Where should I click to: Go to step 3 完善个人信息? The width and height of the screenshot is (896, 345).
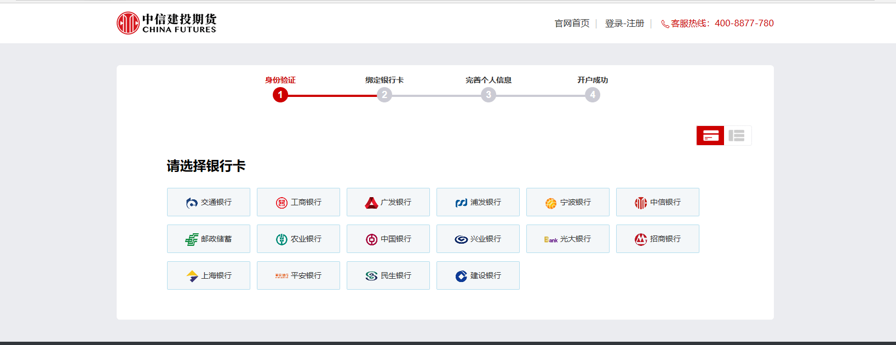coord(489,95)
